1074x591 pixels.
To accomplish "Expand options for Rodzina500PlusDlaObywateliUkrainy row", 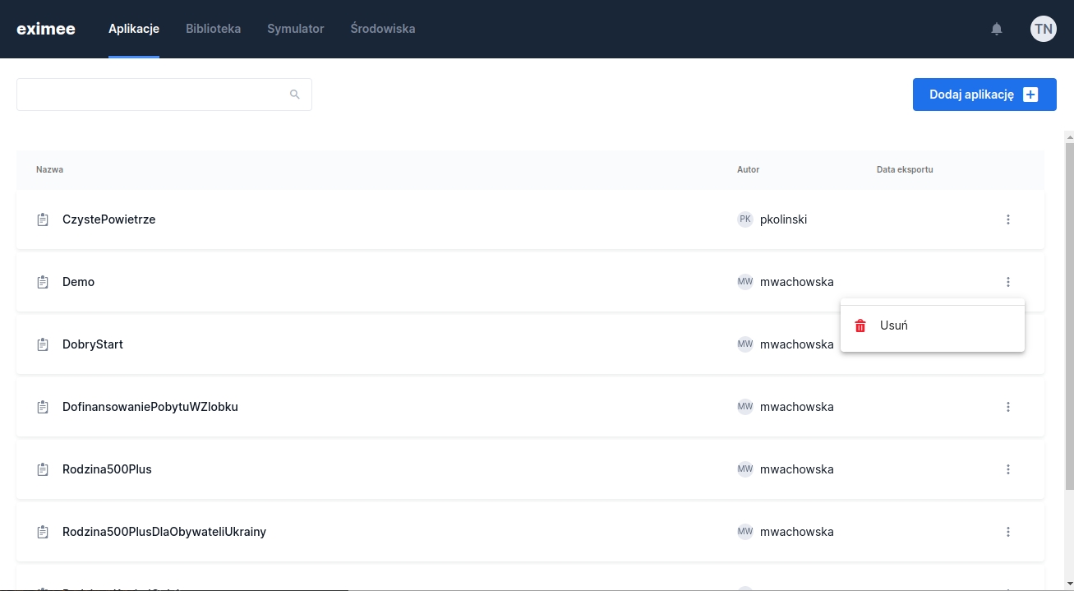I will pyautogui.click(x=1008, y=532).
